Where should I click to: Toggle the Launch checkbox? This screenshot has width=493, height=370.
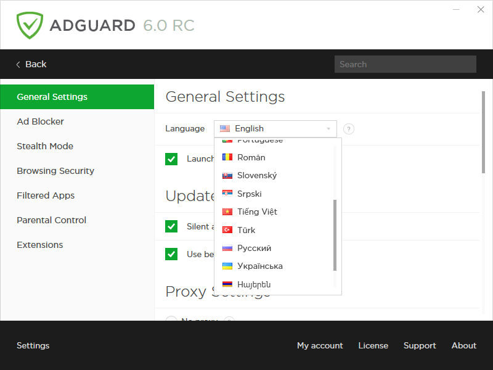pyautogui.click(x=171, y=159)
